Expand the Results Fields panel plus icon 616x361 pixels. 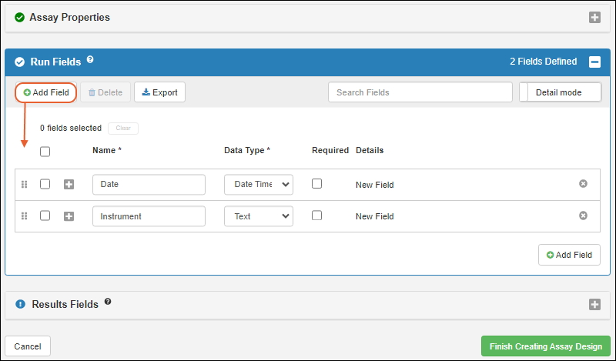point(594,304)
